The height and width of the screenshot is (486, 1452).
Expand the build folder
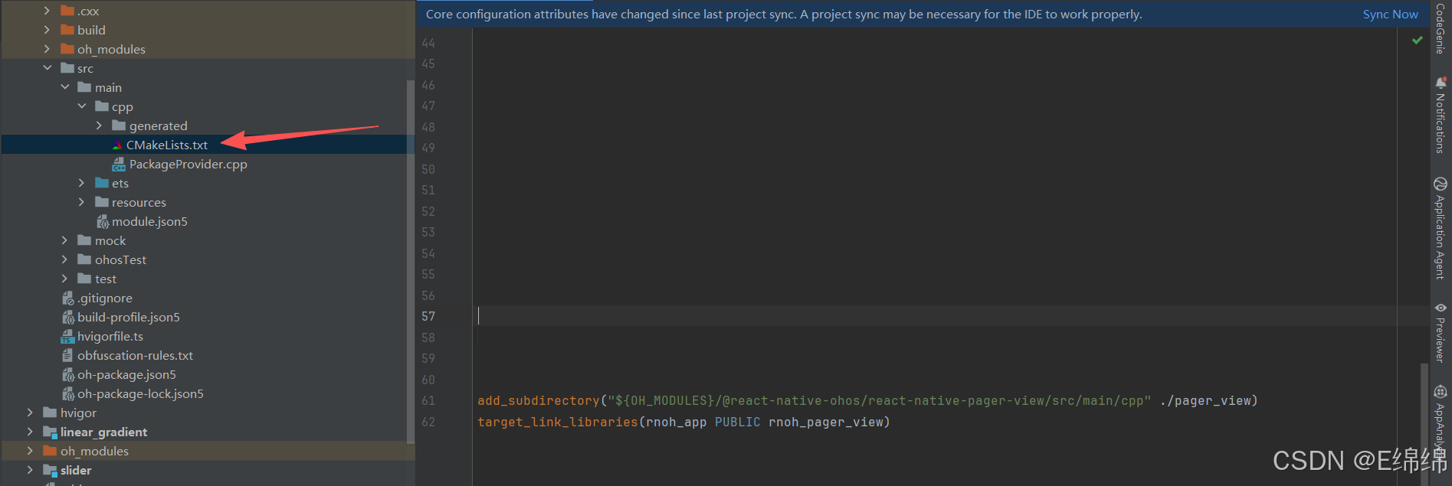click(47, 30)
